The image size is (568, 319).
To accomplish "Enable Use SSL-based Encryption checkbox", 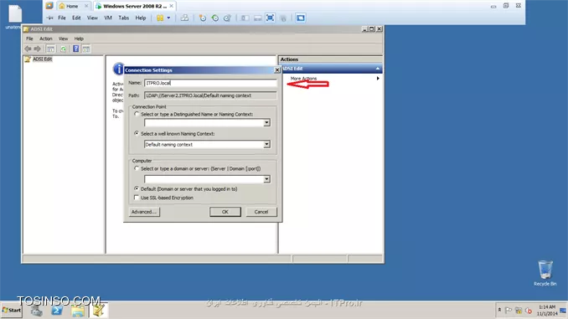I will click(x=137, y=198).
